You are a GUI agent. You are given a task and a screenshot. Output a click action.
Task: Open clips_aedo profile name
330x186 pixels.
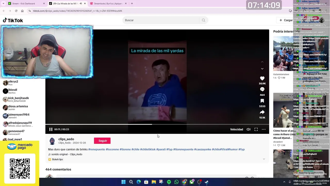[x=66, y=139]
